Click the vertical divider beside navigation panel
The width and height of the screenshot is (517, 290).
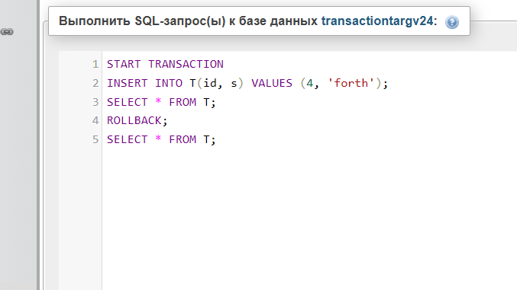tap(38, 145)
